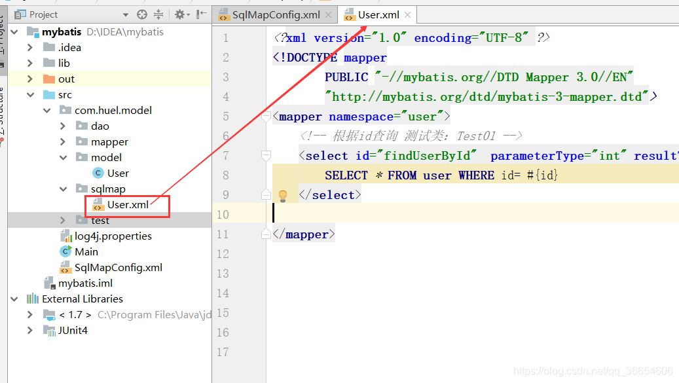Expand the out folder
Screen dimensions: 679x383
[x=30, y=79]
